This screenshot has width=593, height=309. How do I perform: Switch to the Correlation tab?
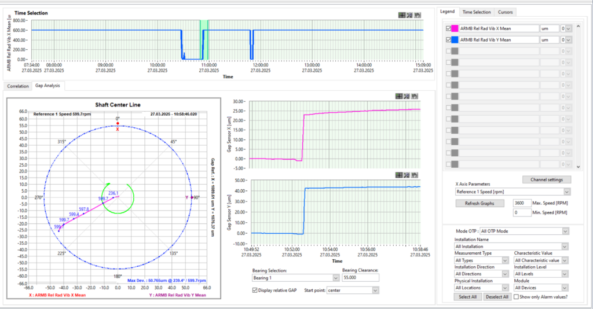click(18, 86)
